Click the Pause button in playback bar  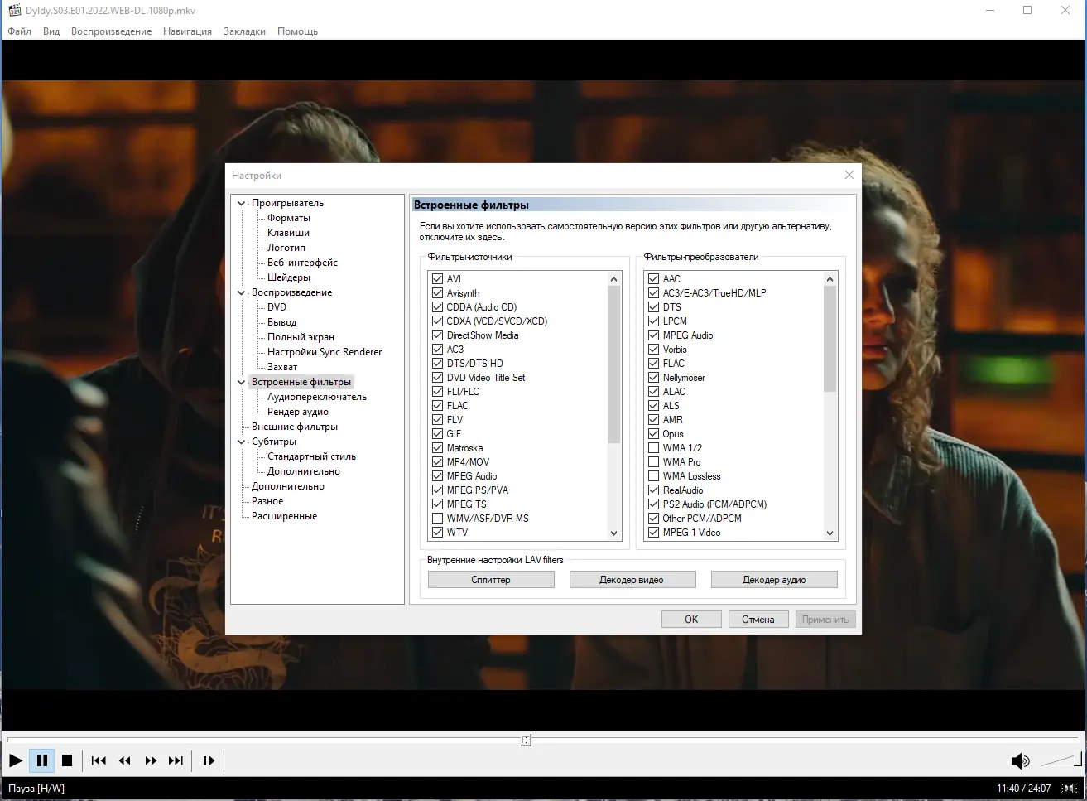[x=42, y=760]
